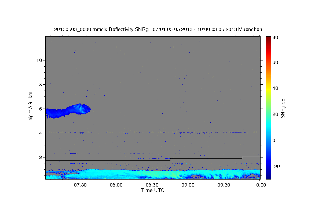
Task: Click the height tick label 8
Action: tap(41, 84)
